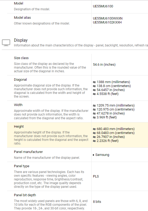Click the arrow beside Samsung
The height and width of the screenshot is (211, 148).
pos(93,155)
